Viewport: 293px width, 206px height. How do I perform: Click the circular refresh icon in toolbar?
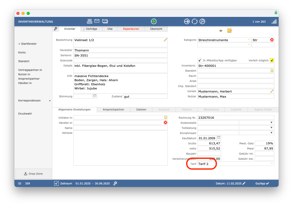[x=194, y=22]
